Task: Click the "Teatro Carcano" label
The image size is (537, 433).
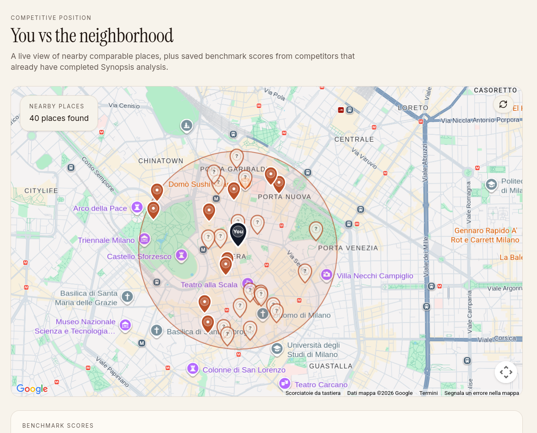Action: click(321, 385)
